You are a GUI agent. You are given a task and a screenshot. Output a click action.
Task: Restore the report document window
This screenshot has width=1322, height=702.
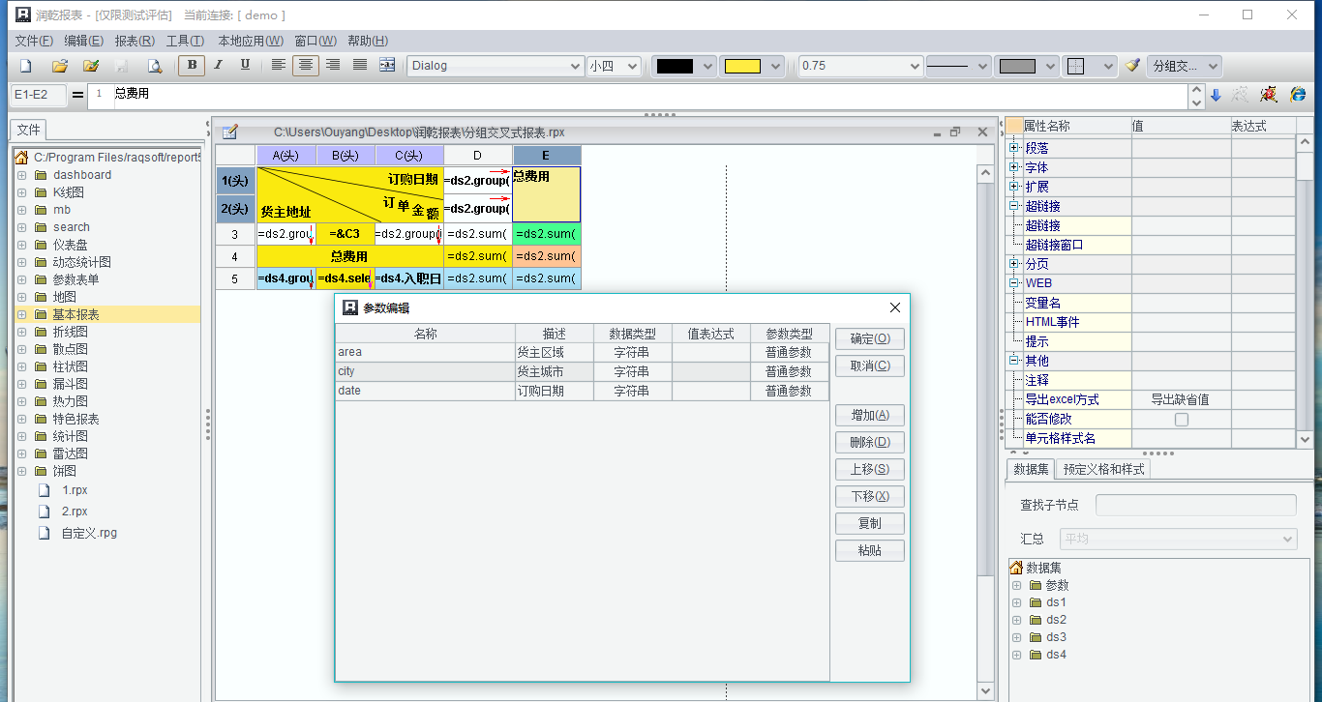point(955,132)
